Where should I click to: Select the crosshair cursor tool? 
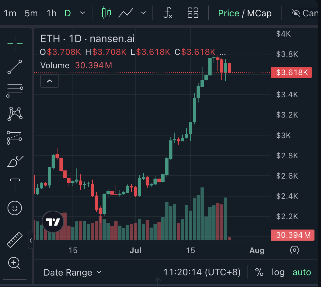point(14,44)
